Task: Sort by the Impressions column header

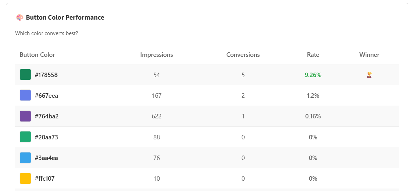Action: (x=156, y=55)
